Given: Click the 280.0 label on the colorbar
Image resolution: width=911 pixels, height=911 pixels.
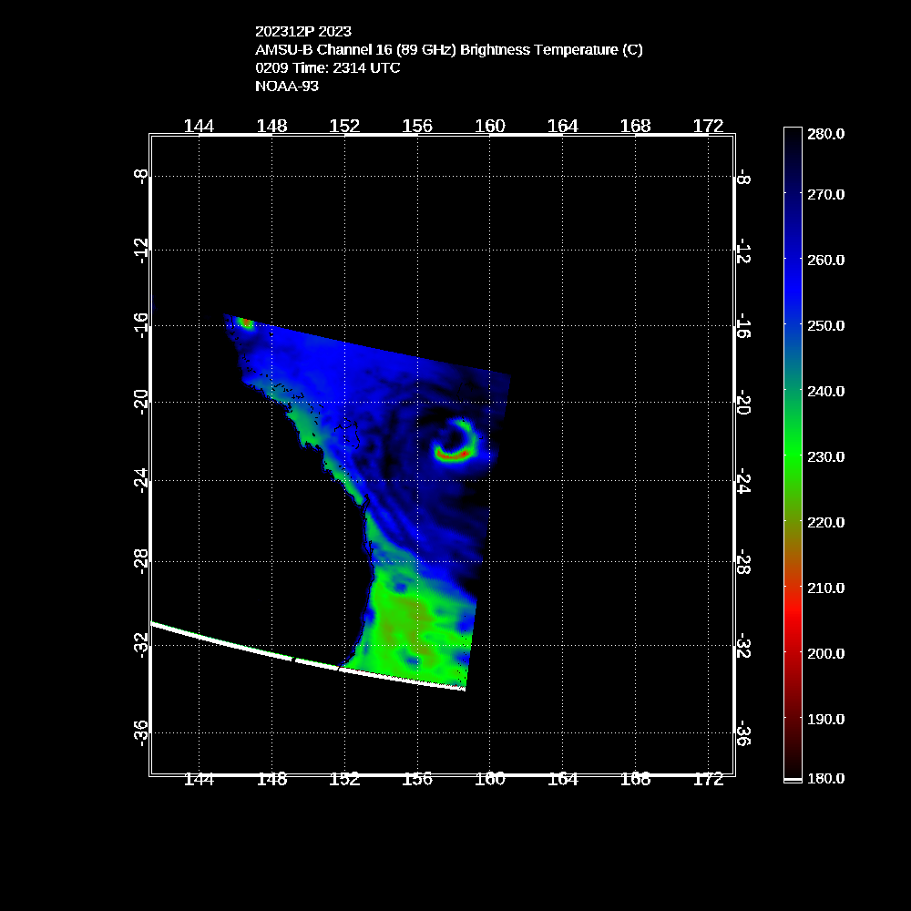Looking at the screenshot, I should [x=826, y=133].
